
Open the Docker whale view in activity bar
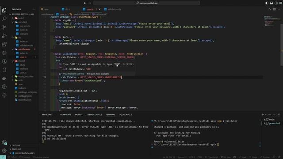(4, 78)
